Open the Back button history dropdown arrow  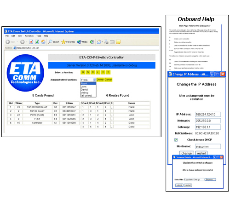point(17,42)
